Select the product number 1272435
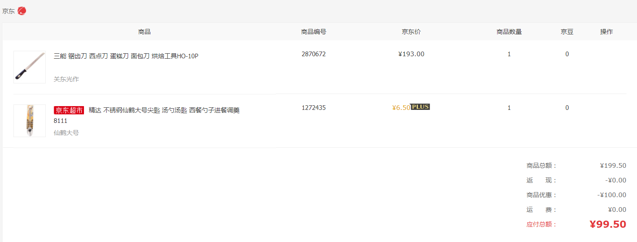This screenshot has width=637, height=242. (314, 108)
